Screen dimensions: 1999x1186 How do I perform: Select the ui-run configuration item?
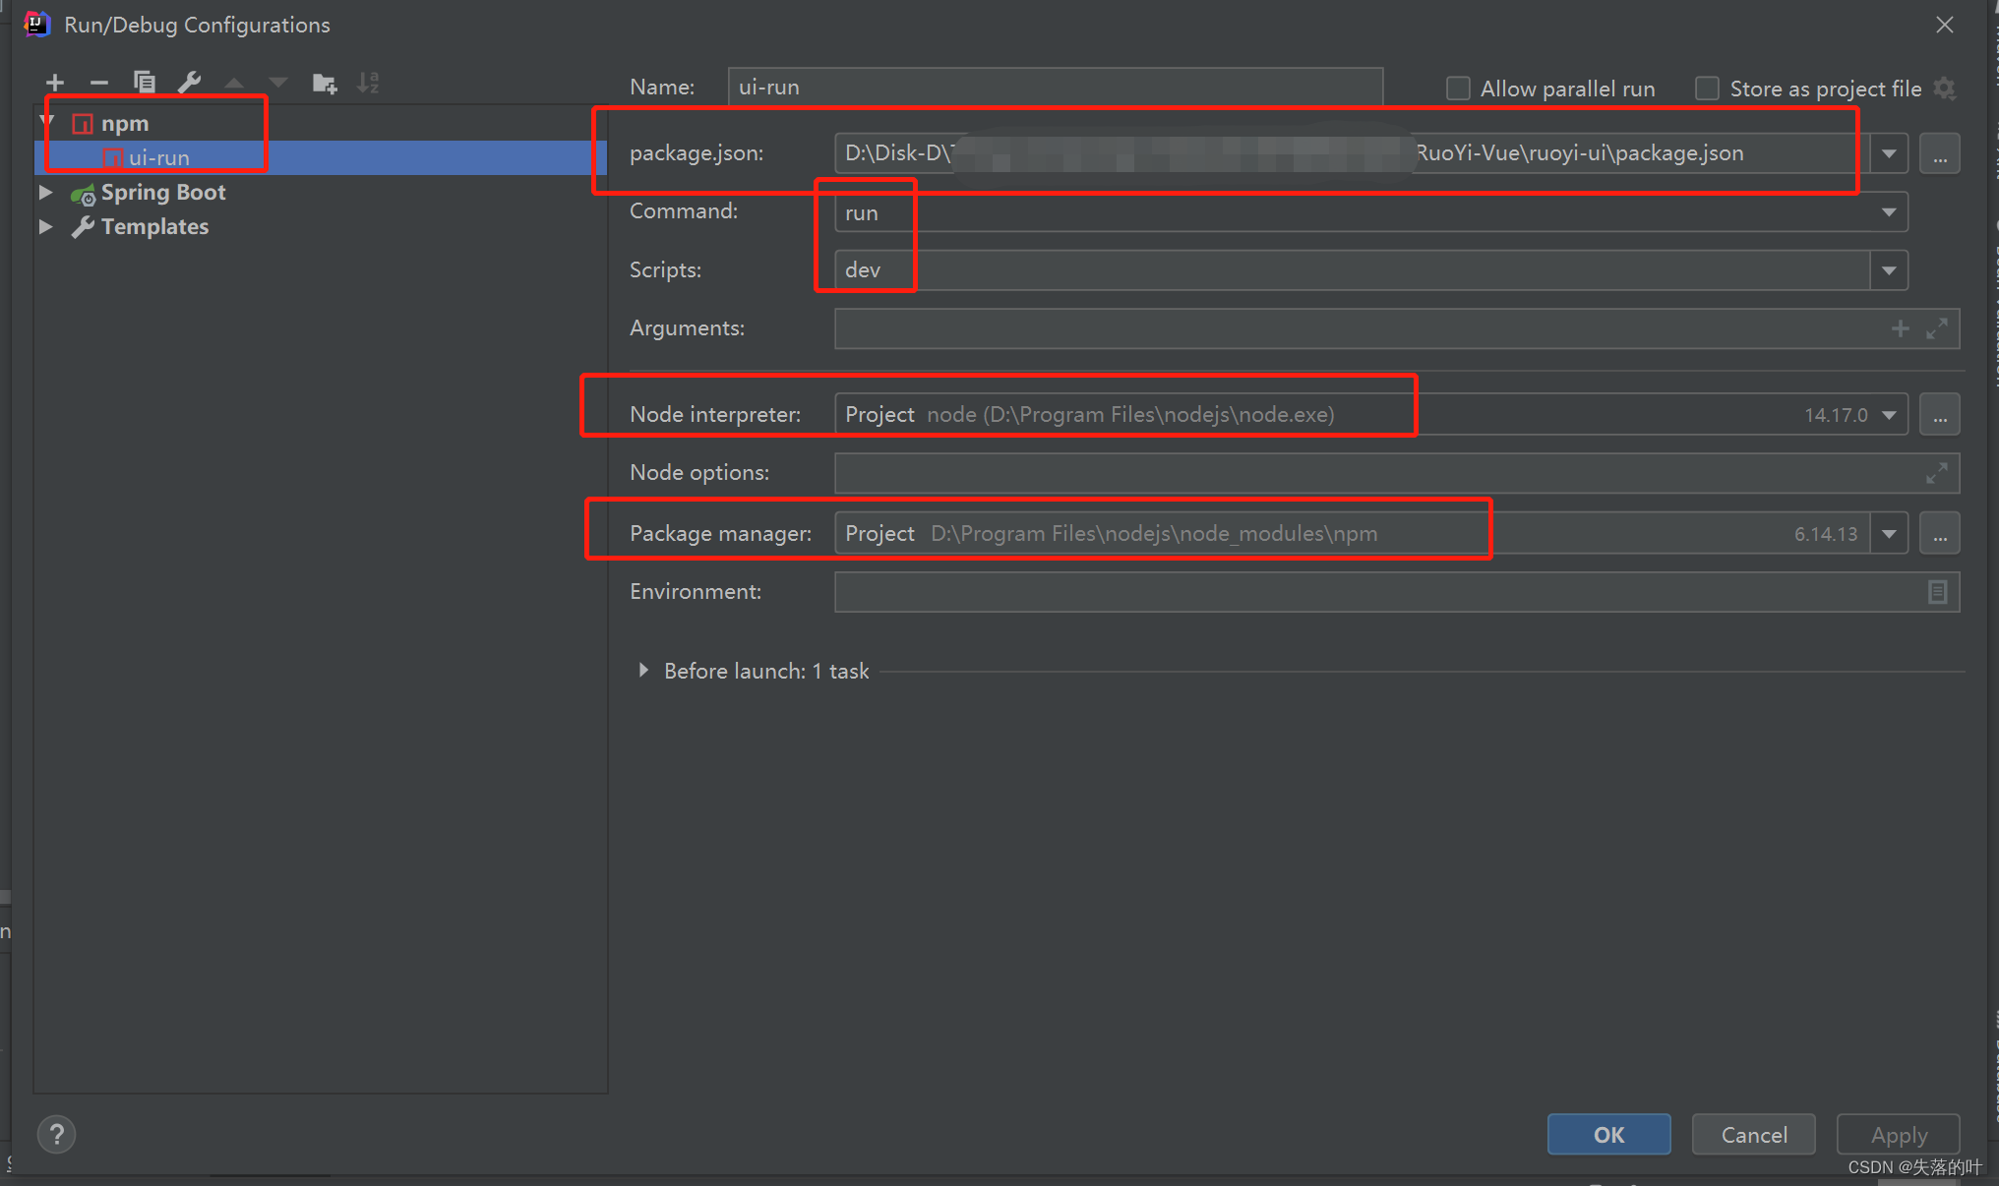point(159,157)
